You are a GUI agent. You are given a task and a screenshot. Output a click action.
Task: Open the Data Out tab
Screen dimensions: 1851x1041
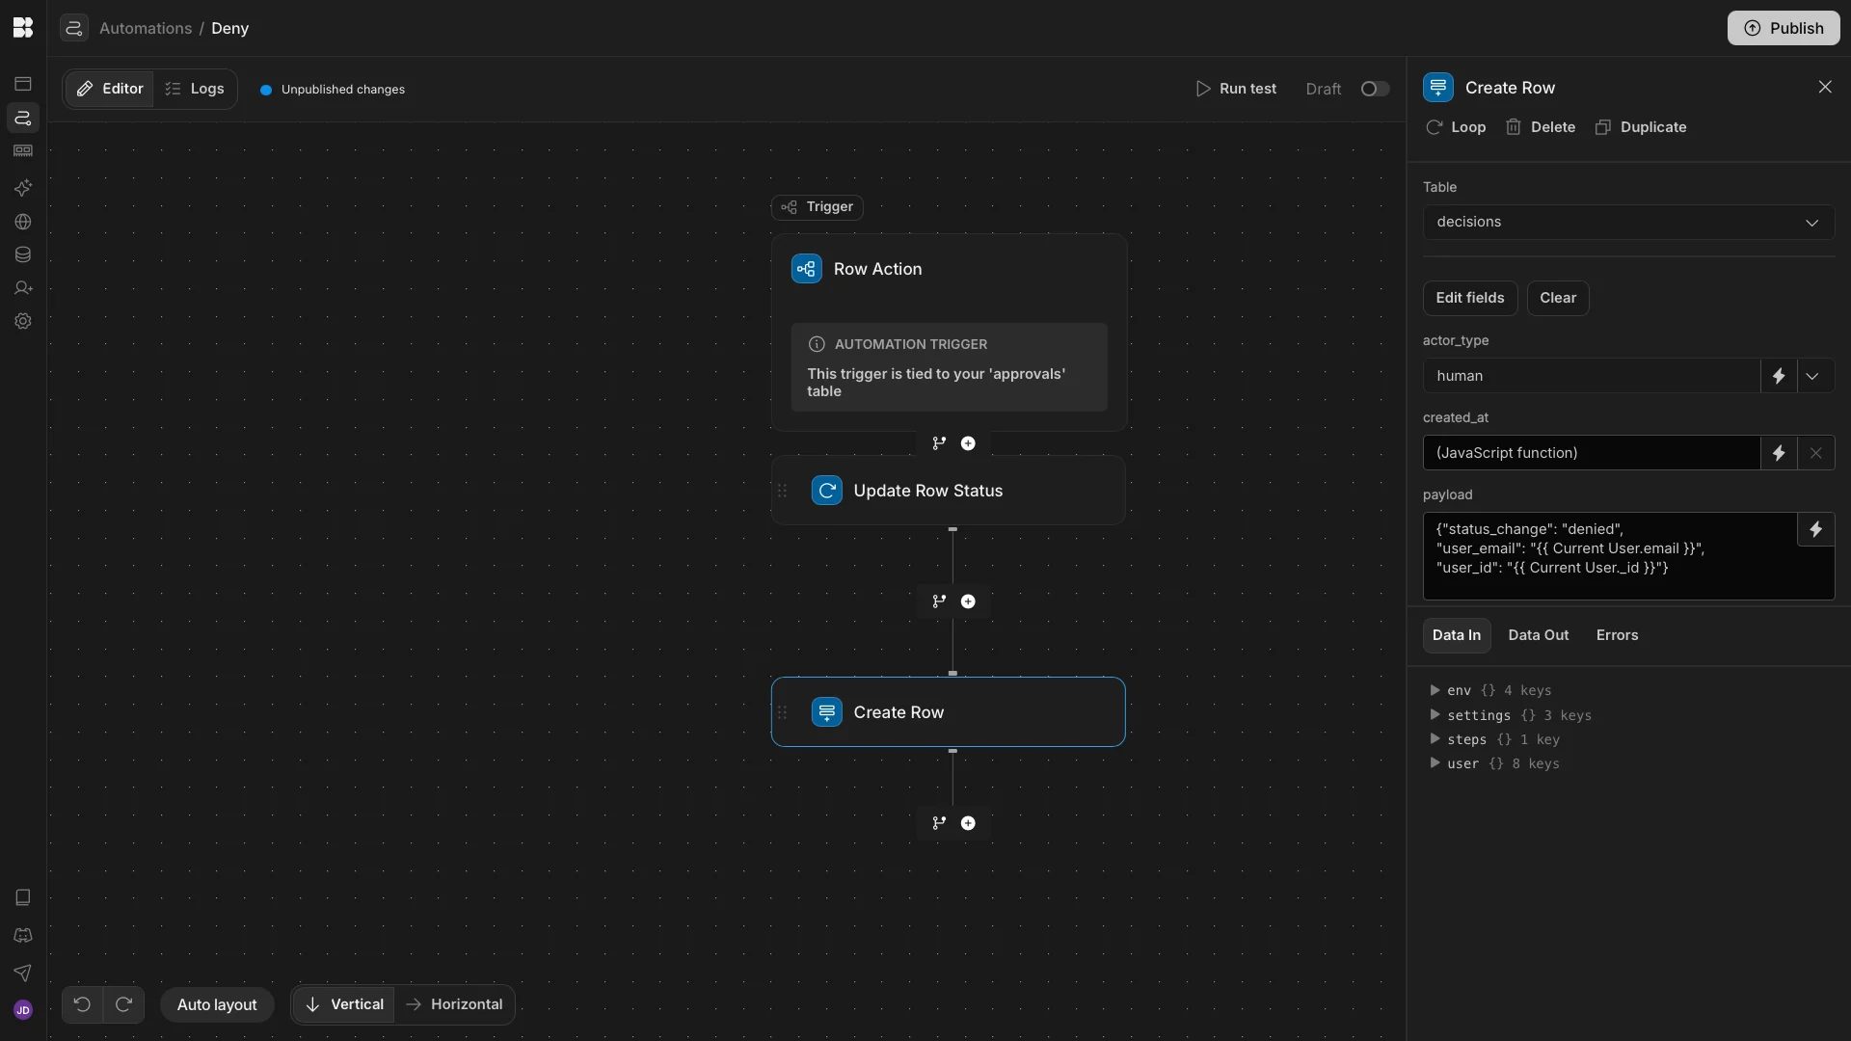pyautogui.click(x=1538, y=635)
